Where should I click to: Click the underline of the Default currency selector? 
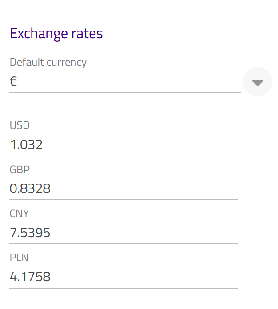pos(124,93)
